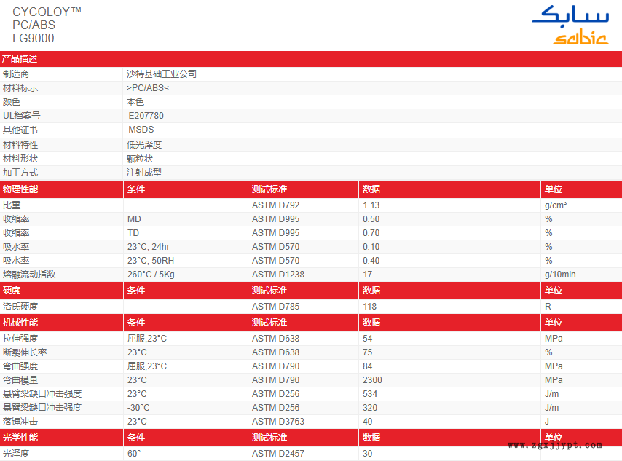622x461 pixels.
Task: Select melt flow index value 17
Action: [367, 275]
